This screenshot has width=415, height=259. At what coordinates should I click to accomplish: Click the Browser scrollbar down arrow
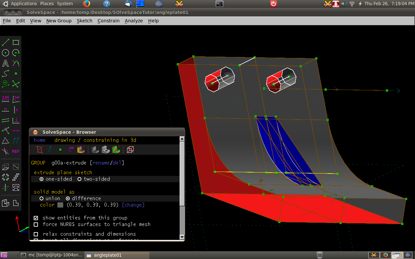[x=182, y=237]
